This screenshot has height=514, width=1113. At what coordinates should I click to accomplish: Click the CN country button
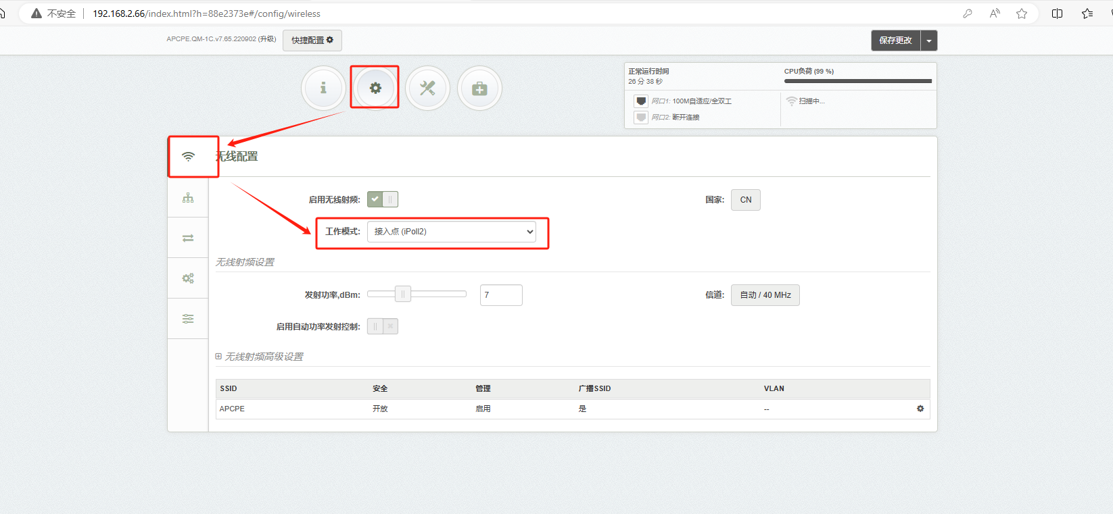point(746,200)
